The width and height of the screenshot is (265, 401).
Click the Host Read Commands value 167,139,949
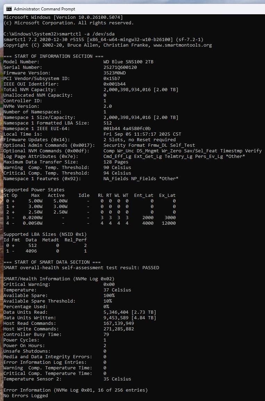pos(119,323)
